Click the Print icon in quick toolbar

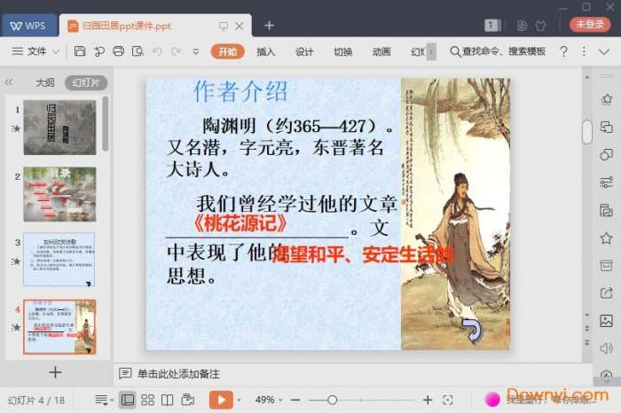[x=118, y=51]
